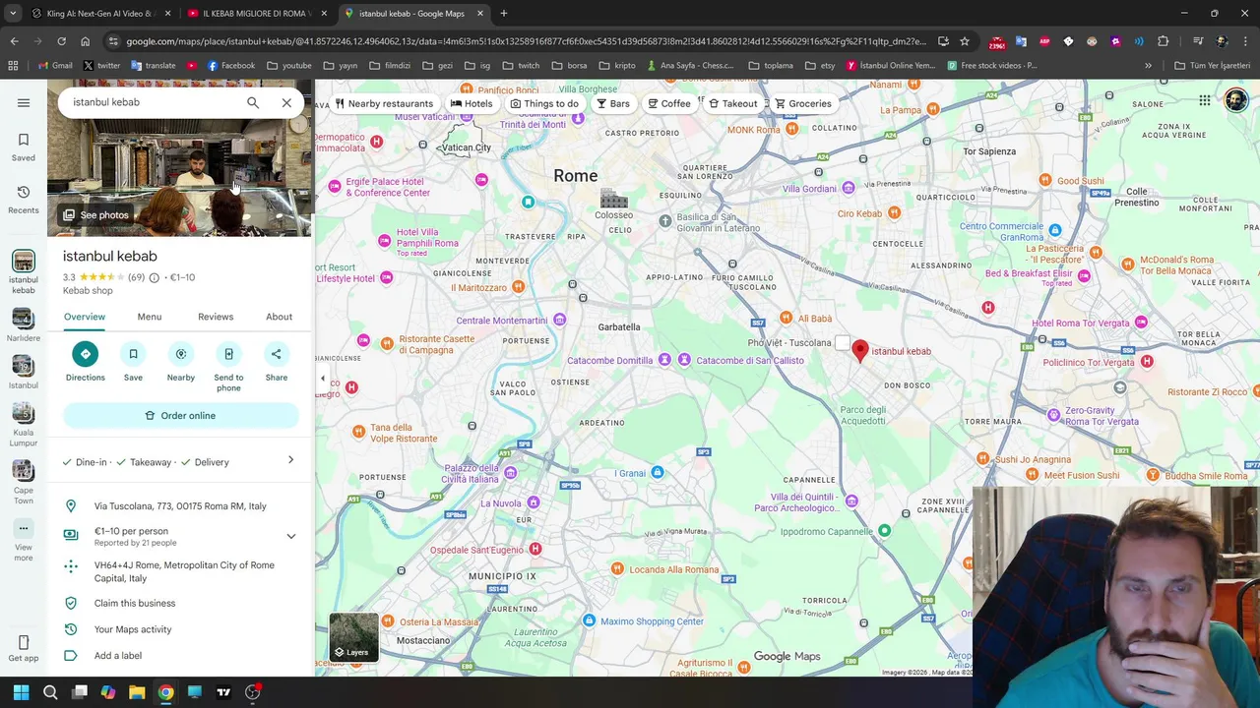Image resolution: width=1260 pixels, height=708 pixels.
Task: Collapse the side panel arrow
Action: tap(323, 379)
